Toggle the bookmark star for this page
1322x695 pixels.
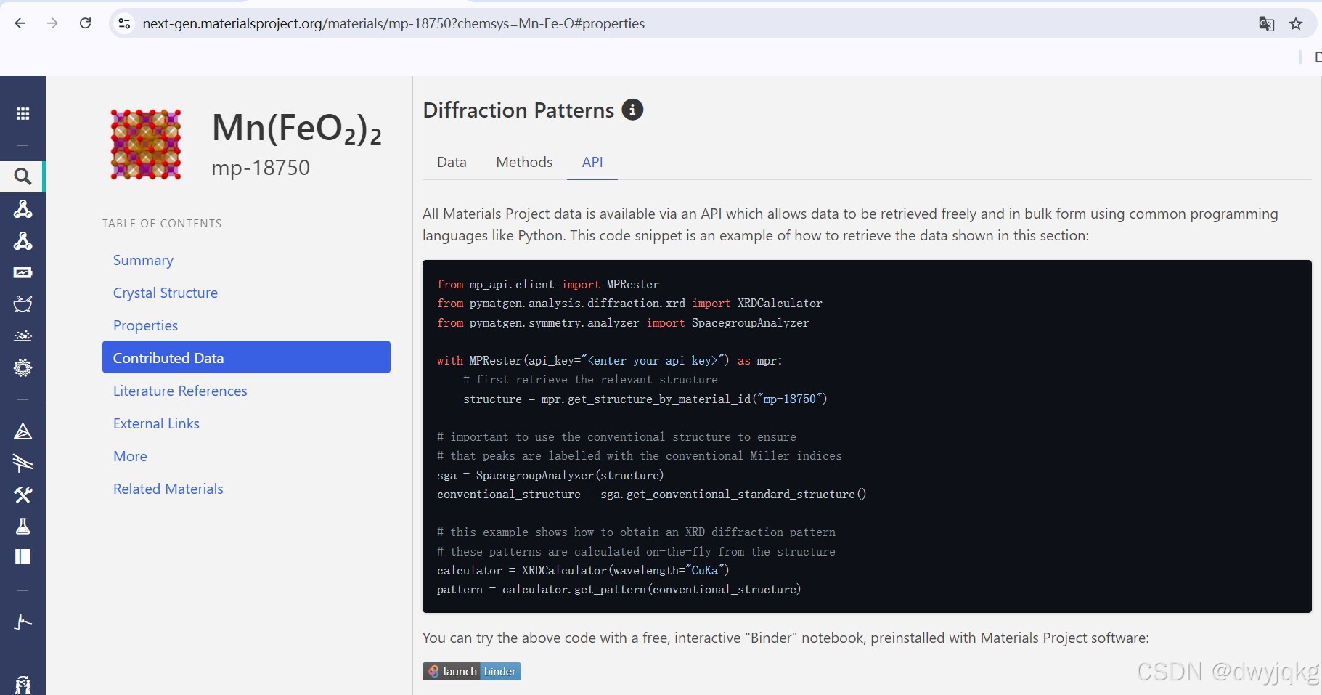[x=1296, y=23]
